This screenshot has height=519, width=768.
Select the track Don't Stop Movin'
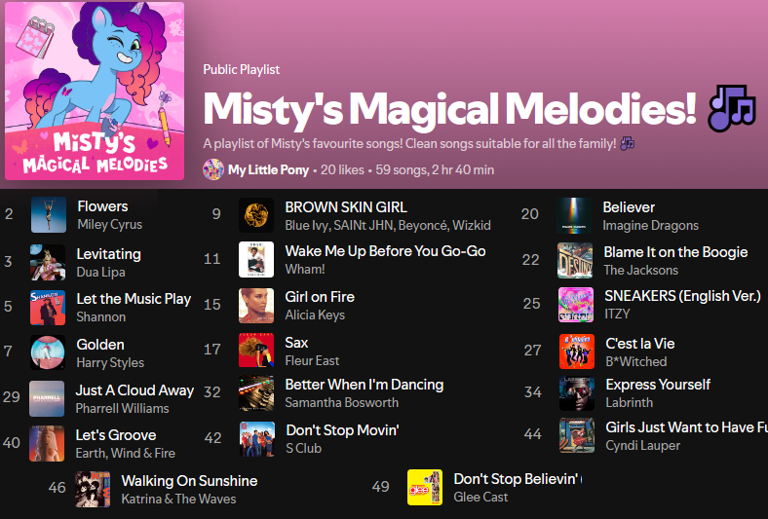pyautogui.click(x=342, y=430)
